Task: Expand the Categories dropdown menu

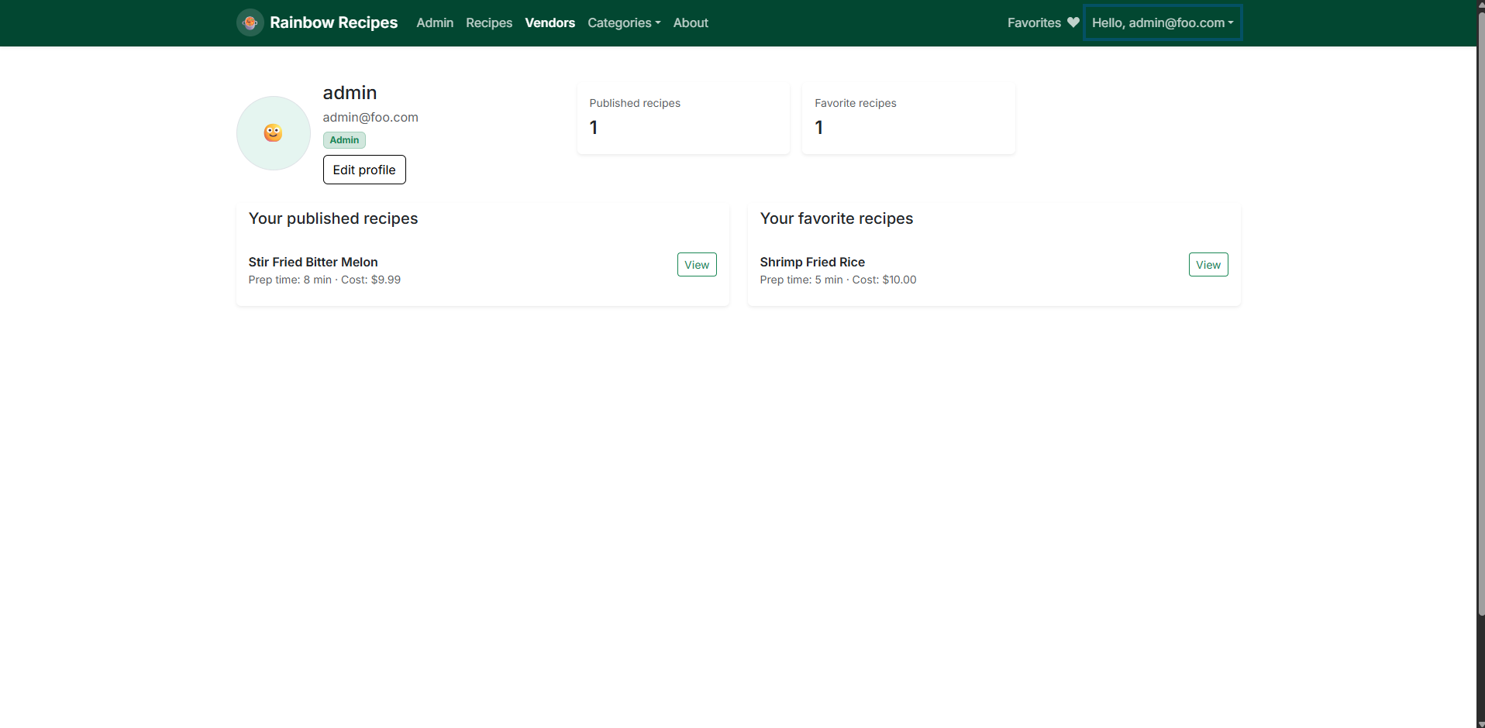Action: [623, 23]
